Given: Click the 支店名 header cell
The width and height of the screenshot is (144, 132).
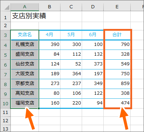Looking at the screenshot, I should point(24,35).
